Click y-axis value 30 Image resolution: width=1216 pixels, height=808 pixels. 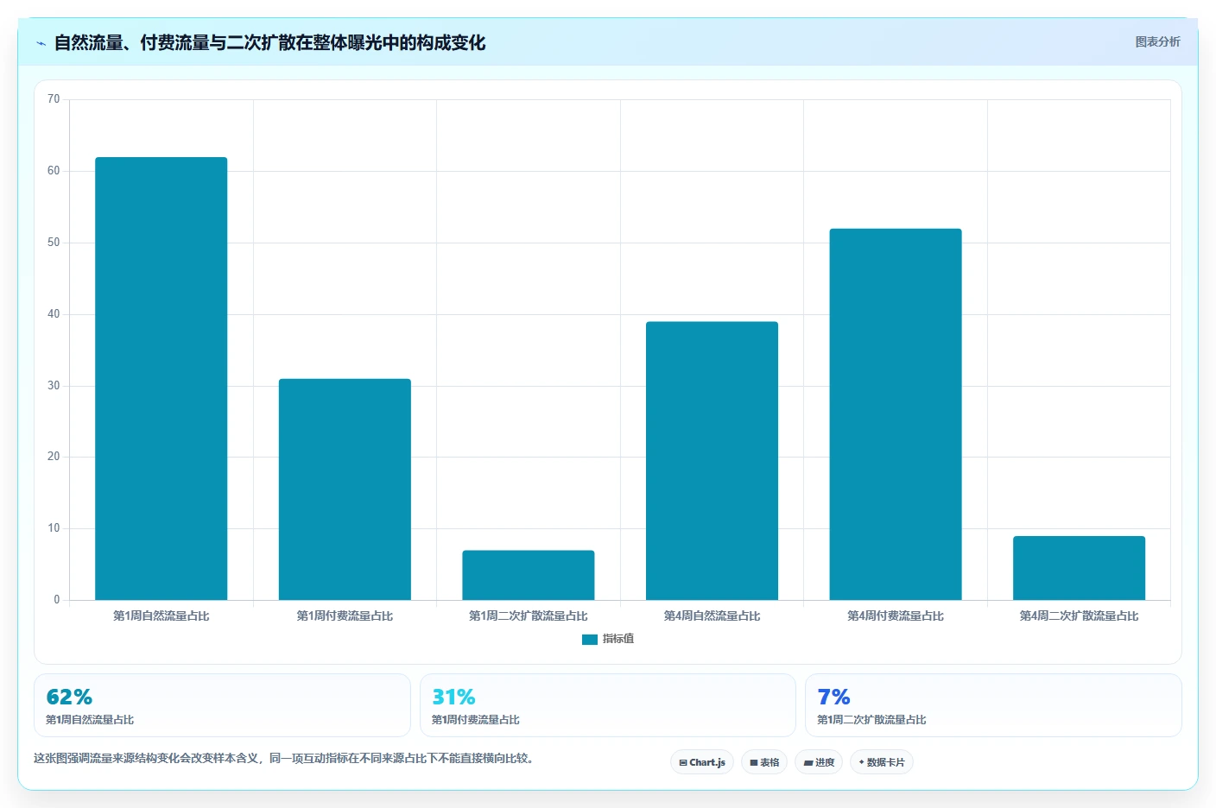coord(54,386)
